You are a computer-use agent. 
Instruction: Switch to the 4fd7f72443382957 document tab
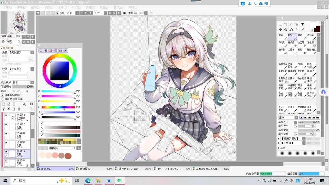(172, 169)
